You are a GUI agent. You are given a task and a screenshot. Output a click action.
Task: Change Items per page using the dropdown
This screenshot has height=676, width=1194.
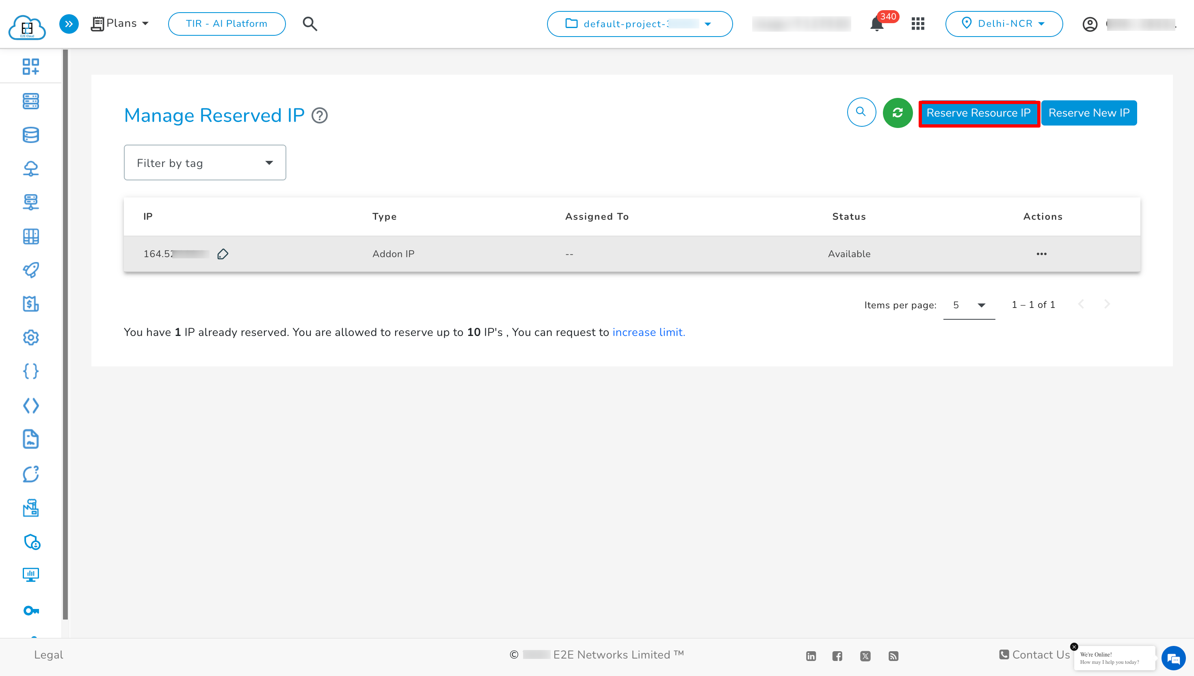click(969, 305)
